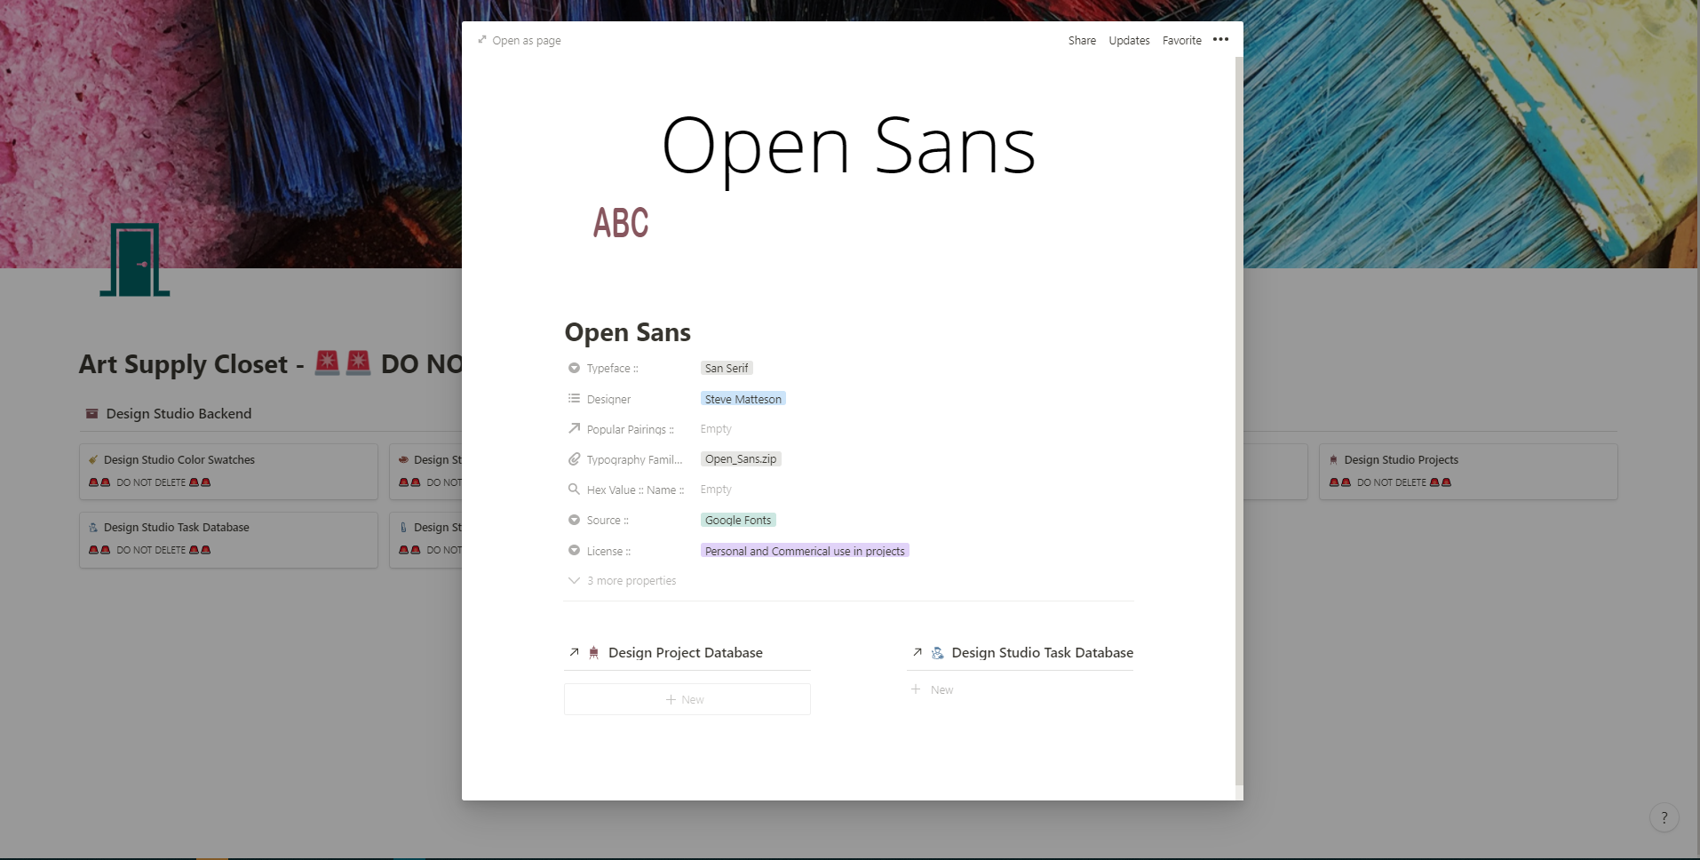
Task: Click the License property select icon
Action: (574, 551)
